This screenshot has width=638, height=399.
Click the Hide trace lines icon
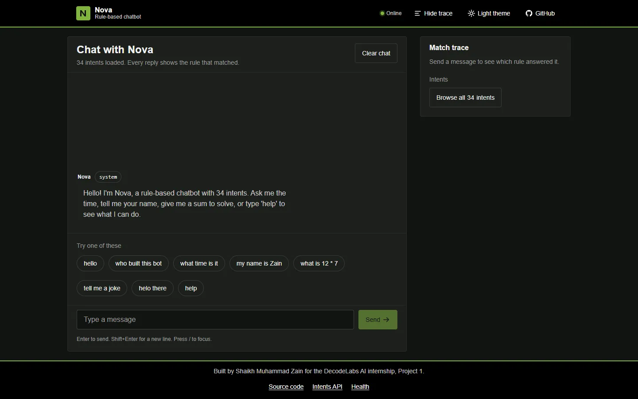tap(417, 13)
